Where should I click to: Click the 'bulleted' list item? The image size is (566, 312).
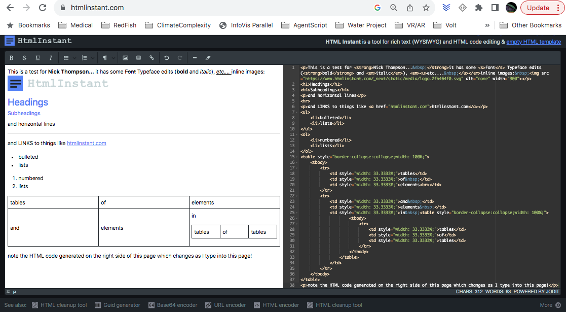click(x=28, y=157)
